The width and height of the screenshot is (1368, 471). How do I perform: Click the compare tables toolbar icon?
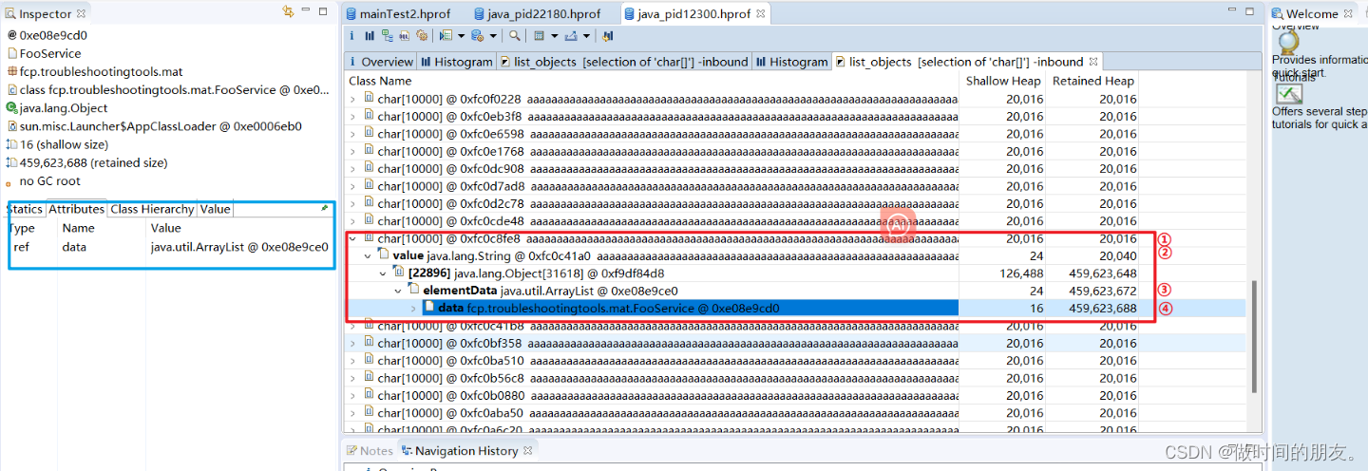[608, 35]
